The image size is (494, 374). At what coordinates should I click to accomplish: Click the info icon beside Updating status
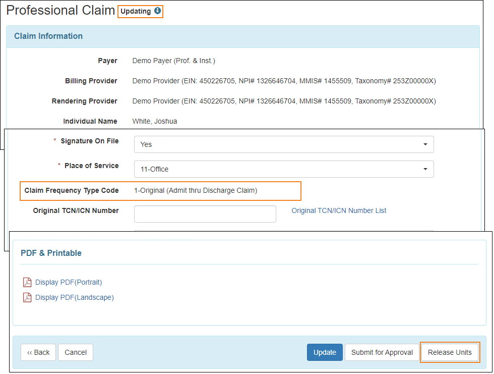[x=157, y=11]
